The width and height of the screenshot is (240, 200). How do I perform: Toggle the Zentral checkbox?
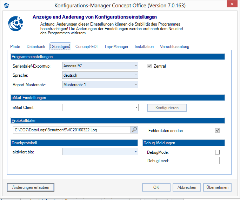point(149,66)
